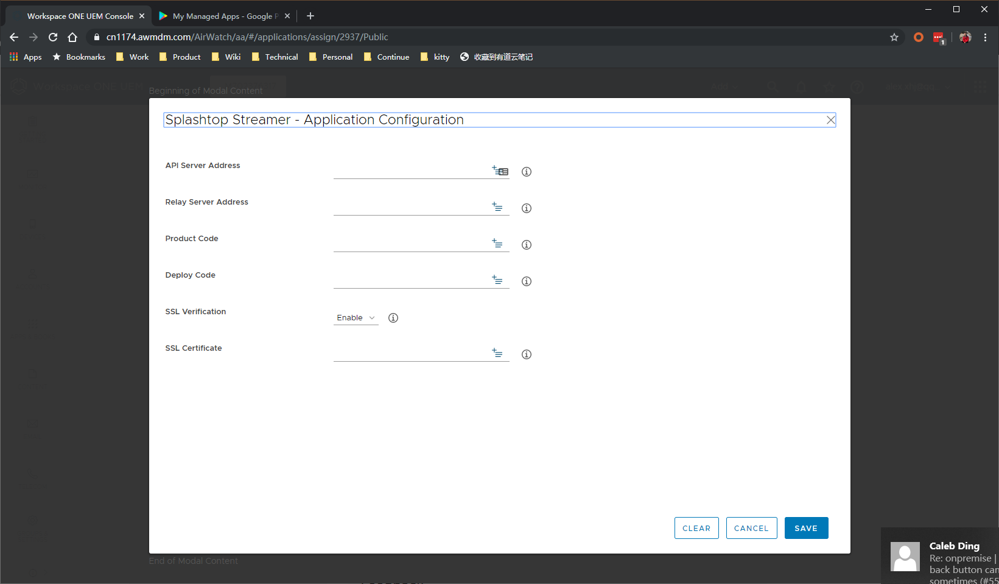Image resolution: width=999 pixels, height=584 pixels.
Task: Open the Bookmarks bookmark item
Action: click(x=79, y=57)
